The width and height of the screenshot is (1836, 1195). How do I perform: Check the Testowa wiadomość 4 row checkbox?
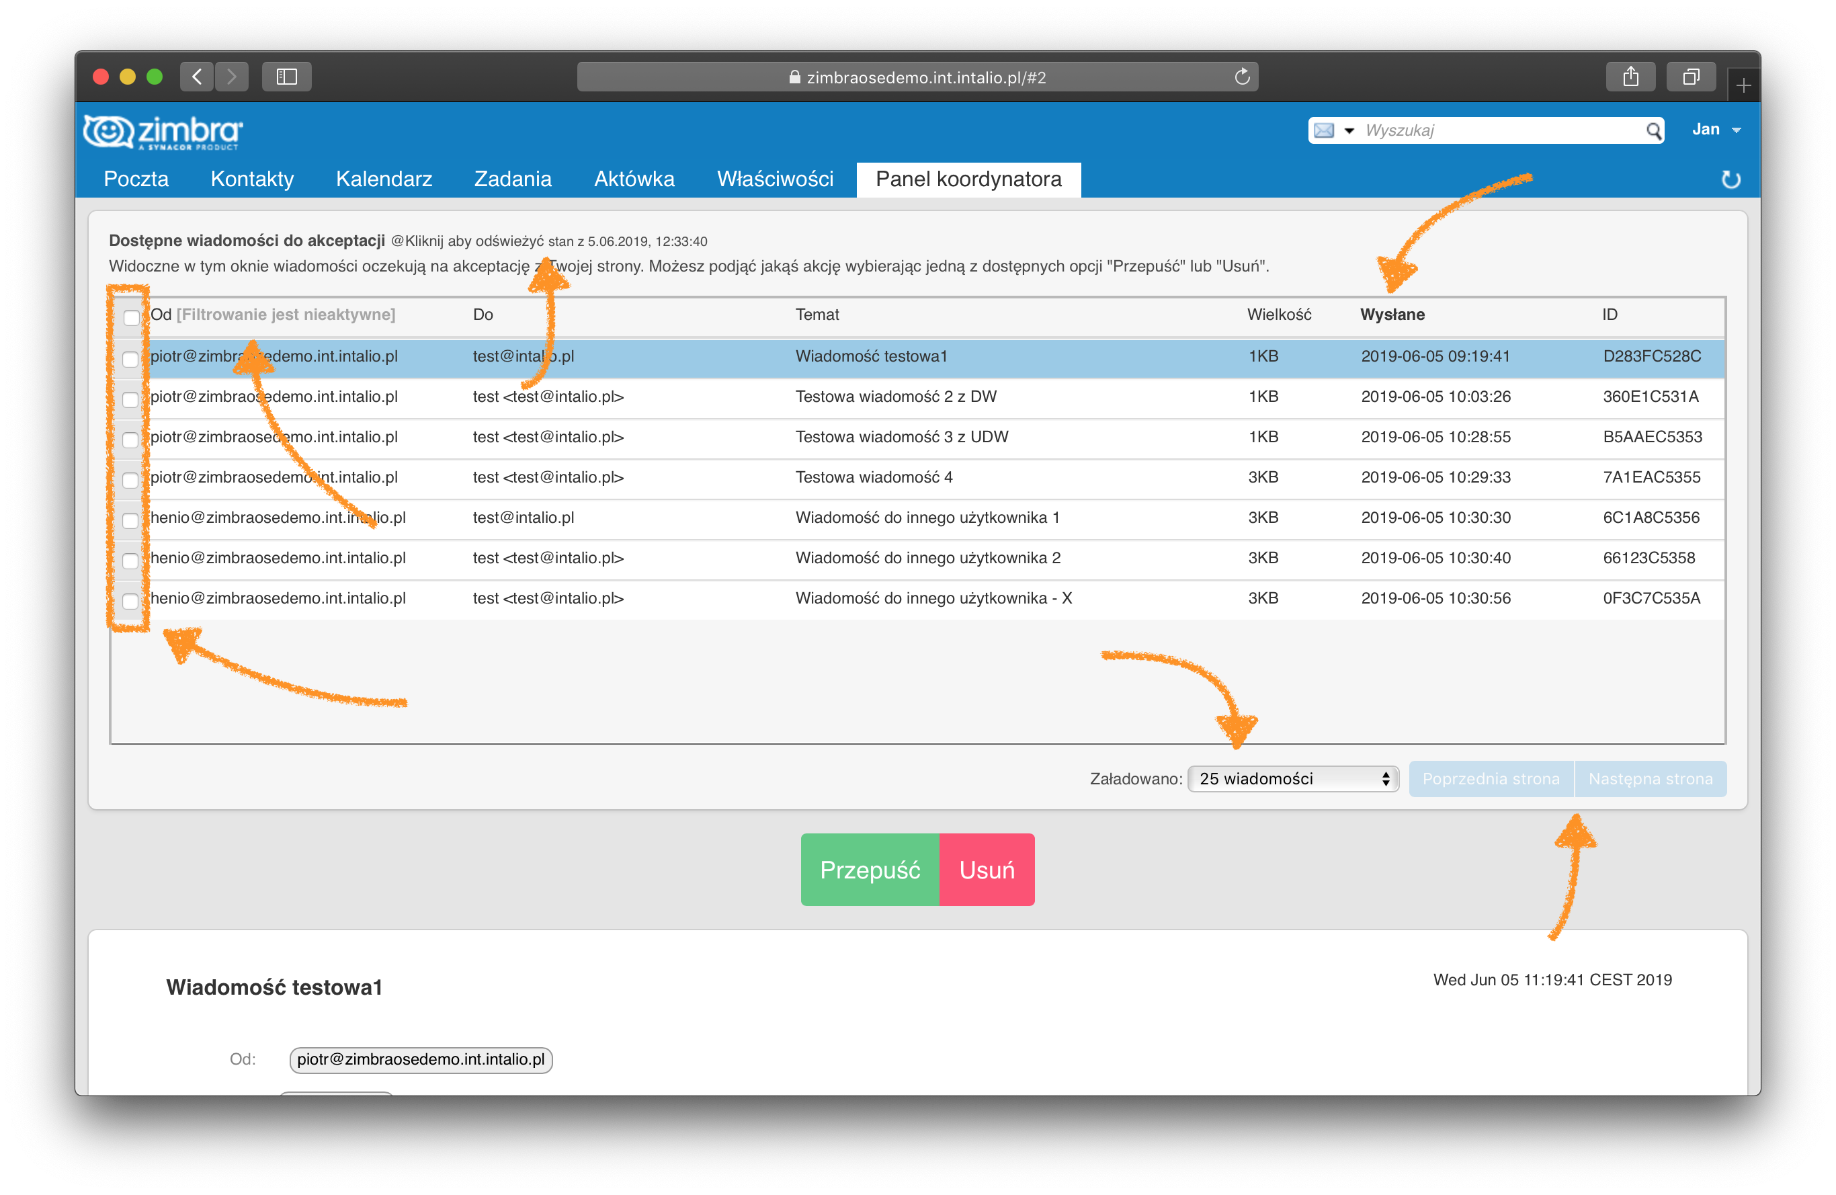click(x=130, y=480)
